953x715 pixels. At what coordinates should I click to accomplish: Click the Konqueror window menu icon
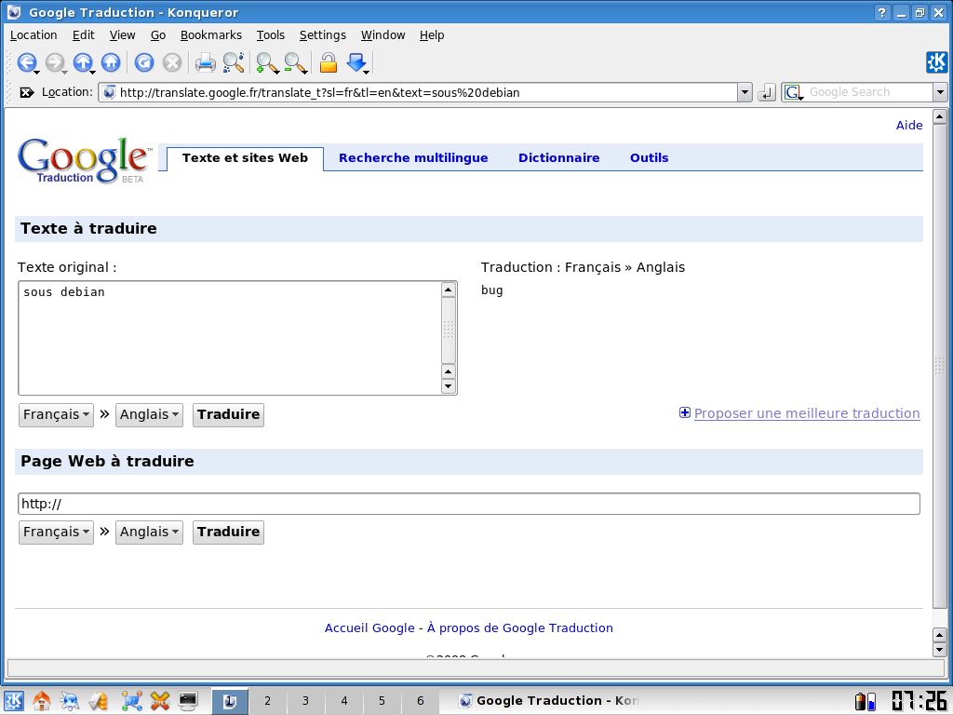pos(13,12)
